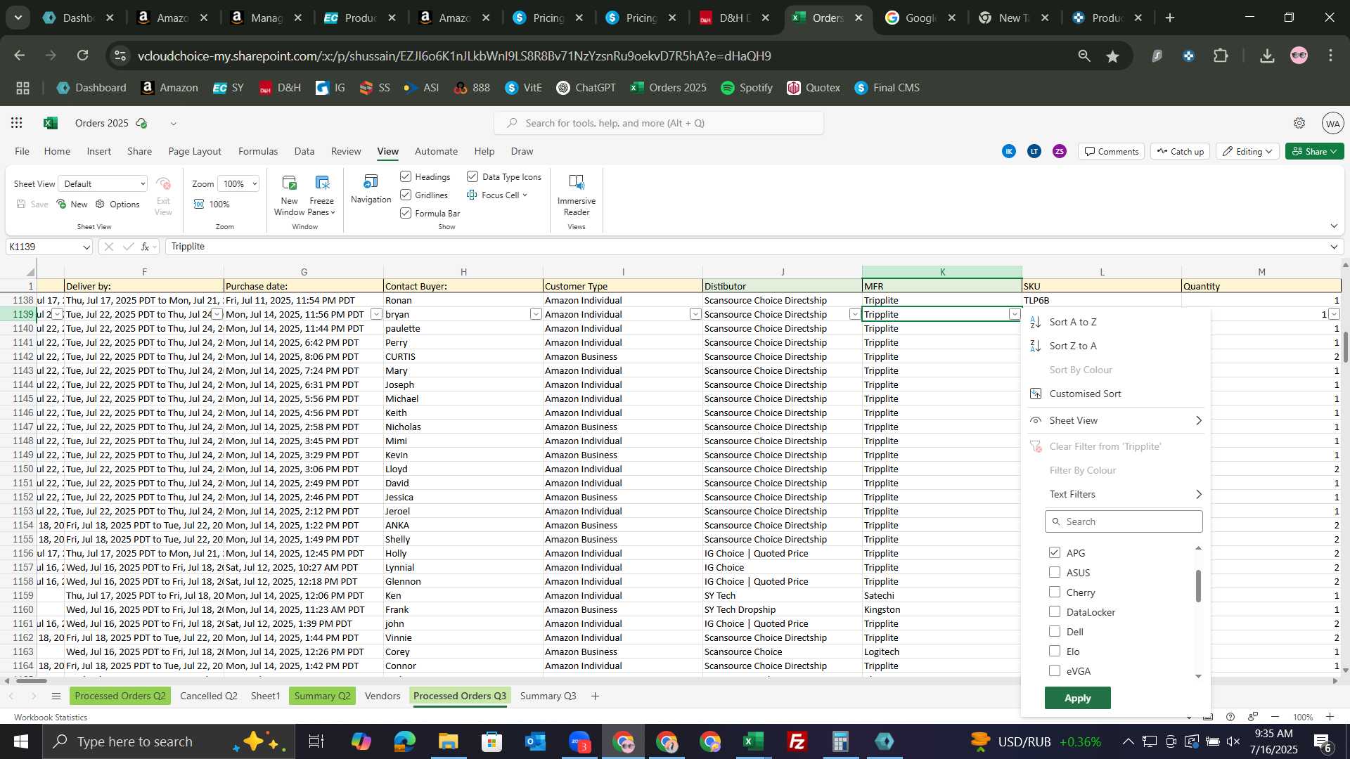Switch to Vendors sheet tab
This screenshot has width=1350, height=759.
(382, 696)
